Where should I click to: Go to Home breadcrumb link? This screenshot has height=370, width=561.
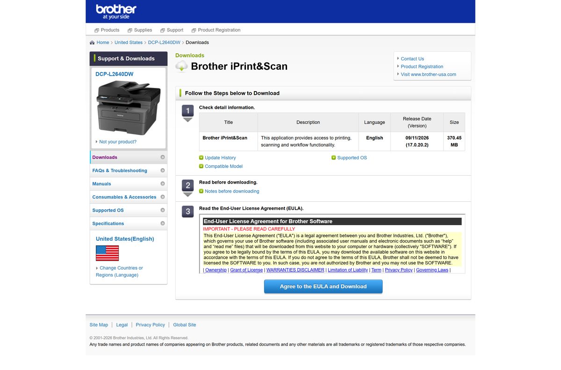[103, 43]
